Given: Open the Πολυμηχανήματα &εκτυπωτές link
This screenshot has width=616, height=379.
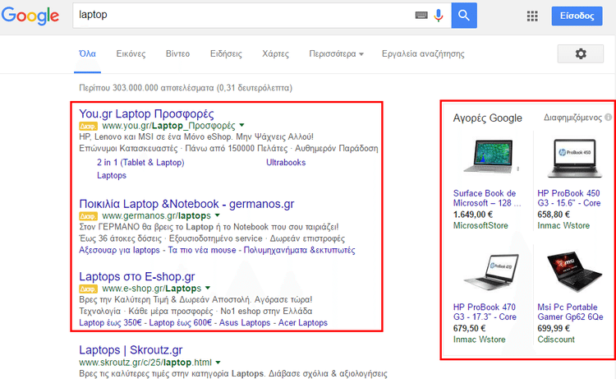Looking at the screenshot, I should coord(299,250).
